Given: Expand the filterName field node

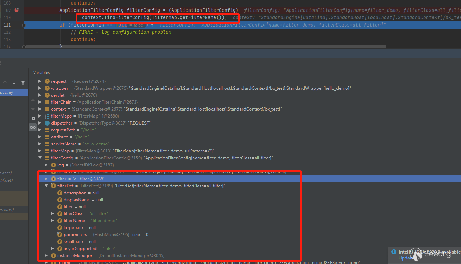Looking at the screenshot, I should (53, 221).
